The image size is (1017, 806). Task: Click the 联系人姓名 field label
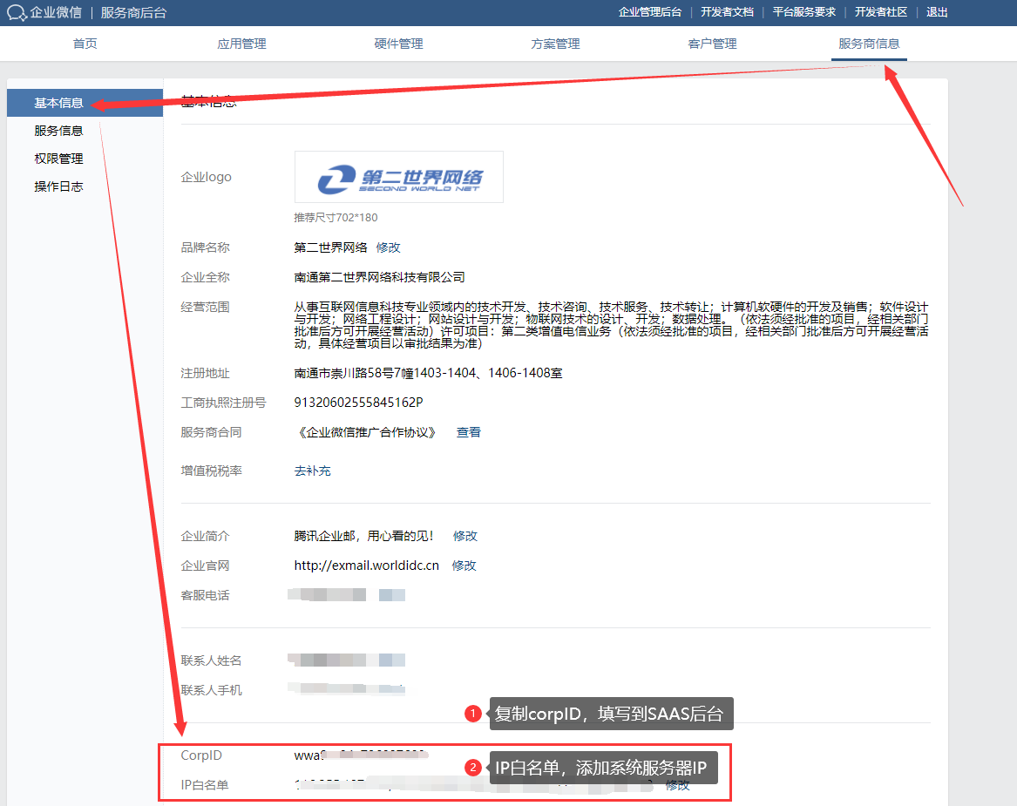[x=212, y=660]
